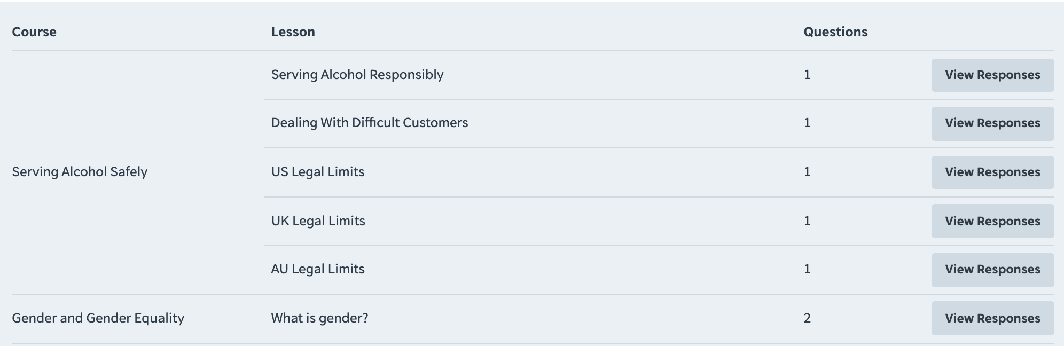This screenshot has height=346, width=1064.
Task: Click the question count for What is gender?
Action: pos(808,318)
